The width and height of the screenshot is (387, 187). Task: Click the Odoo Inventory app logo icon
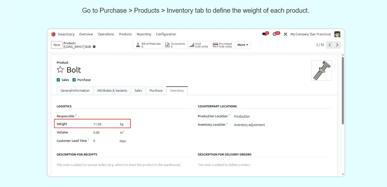tap(53, 34)
